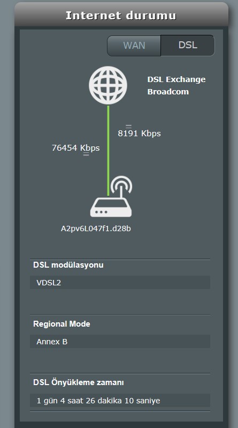Select the DSL tab
The width and height of the screenshot is (238, 428).
click(x=188, y=46)
